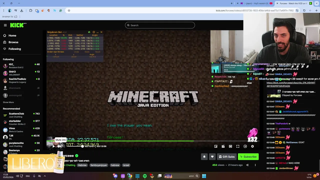Click the Subscribe button
This screenshot has height=180, width=320.
(248, 157)
